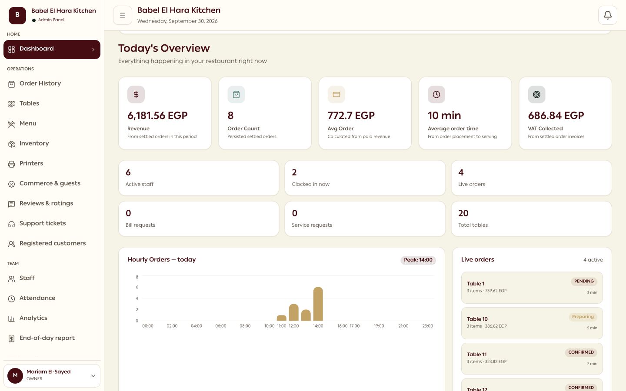The image size is (626, 391).
Task: Click the 686.84 EGP VAT value
Action: pos(556,116)
